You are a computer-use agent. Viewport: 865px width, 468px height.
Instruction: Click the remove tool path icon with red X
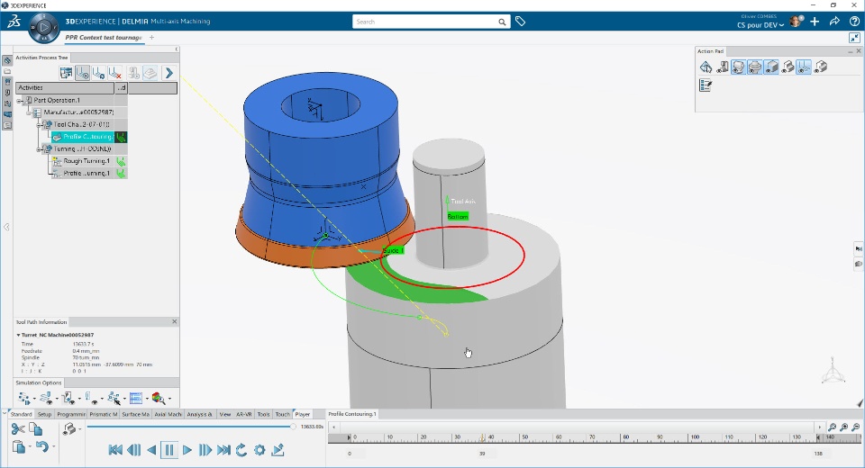114,73
